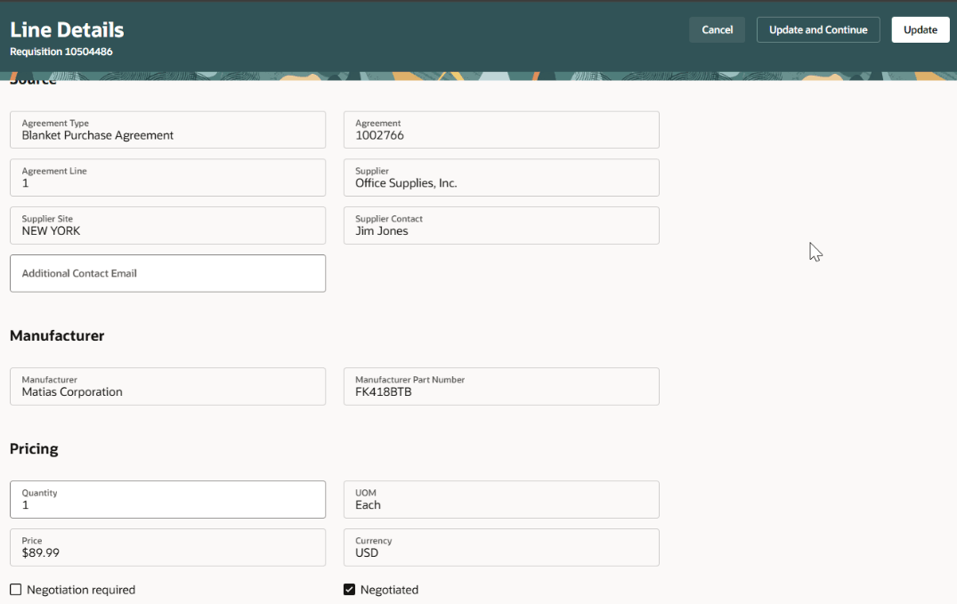The width and height of the screenshot is (957, 604).
Task: Click the Supplier Contact field showing Jim Jones
Action: click(501, 225)
